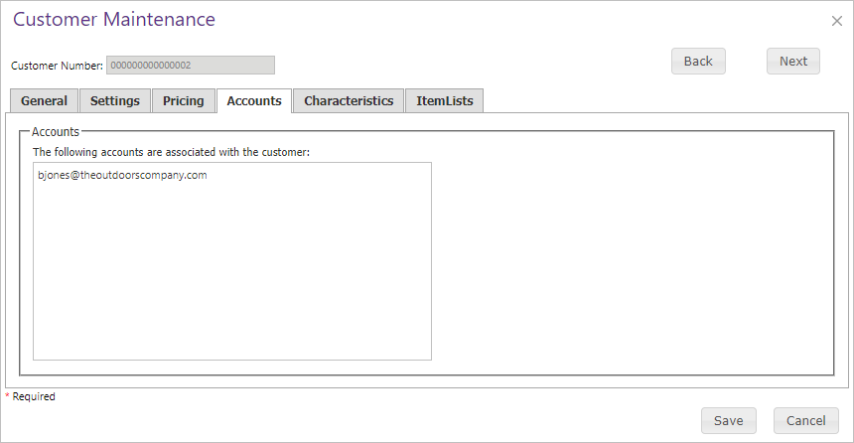Click the Required footnote text
854x443 pixels.
click(x=34, y=396)
